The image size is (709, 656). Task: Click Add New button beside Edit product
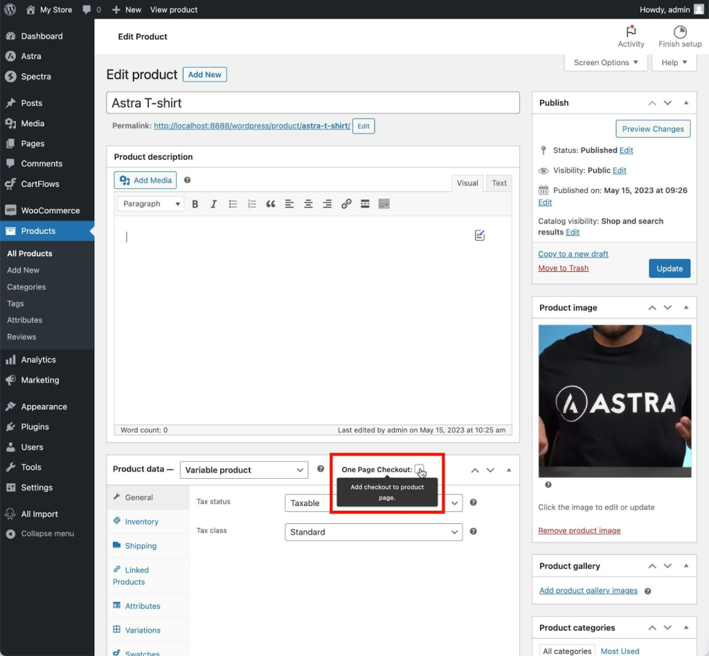205,75
